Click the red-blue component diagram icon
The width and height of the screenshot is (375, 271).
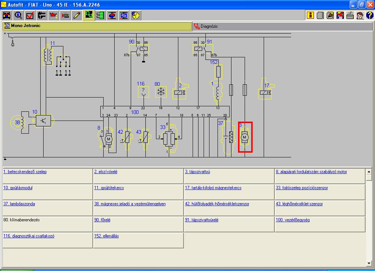(112, 15)
